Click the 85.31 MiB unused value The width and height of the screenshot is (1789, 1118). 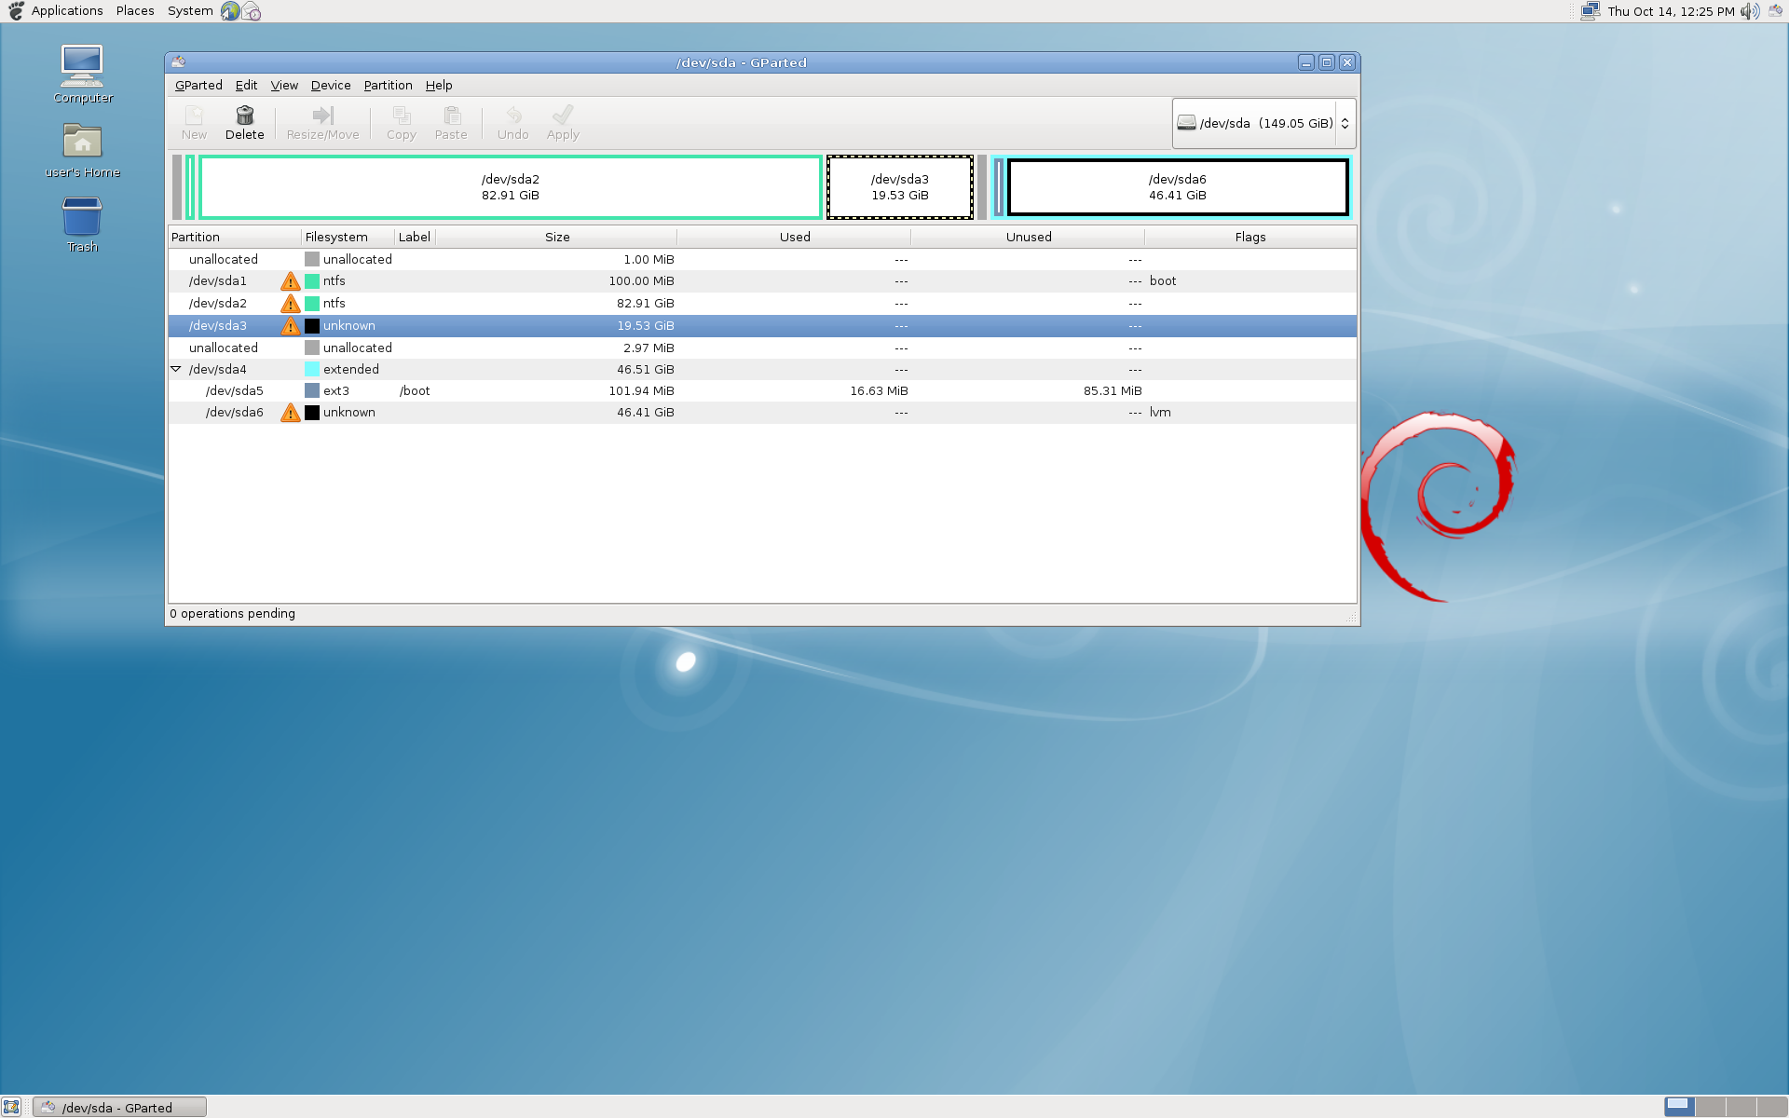pos(1113,391)
